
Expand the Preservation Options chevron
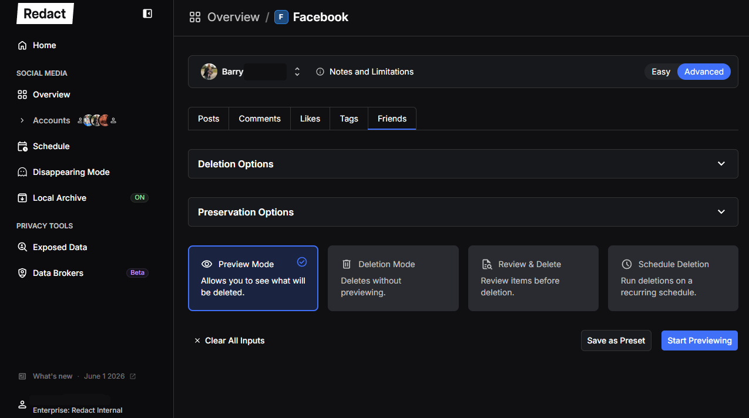[x=721, y=212]
